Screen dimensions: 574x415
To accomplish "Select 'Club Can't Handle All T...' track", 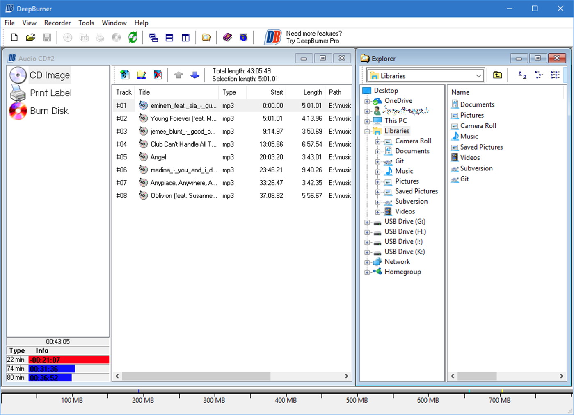I will (x=232, y=144).
